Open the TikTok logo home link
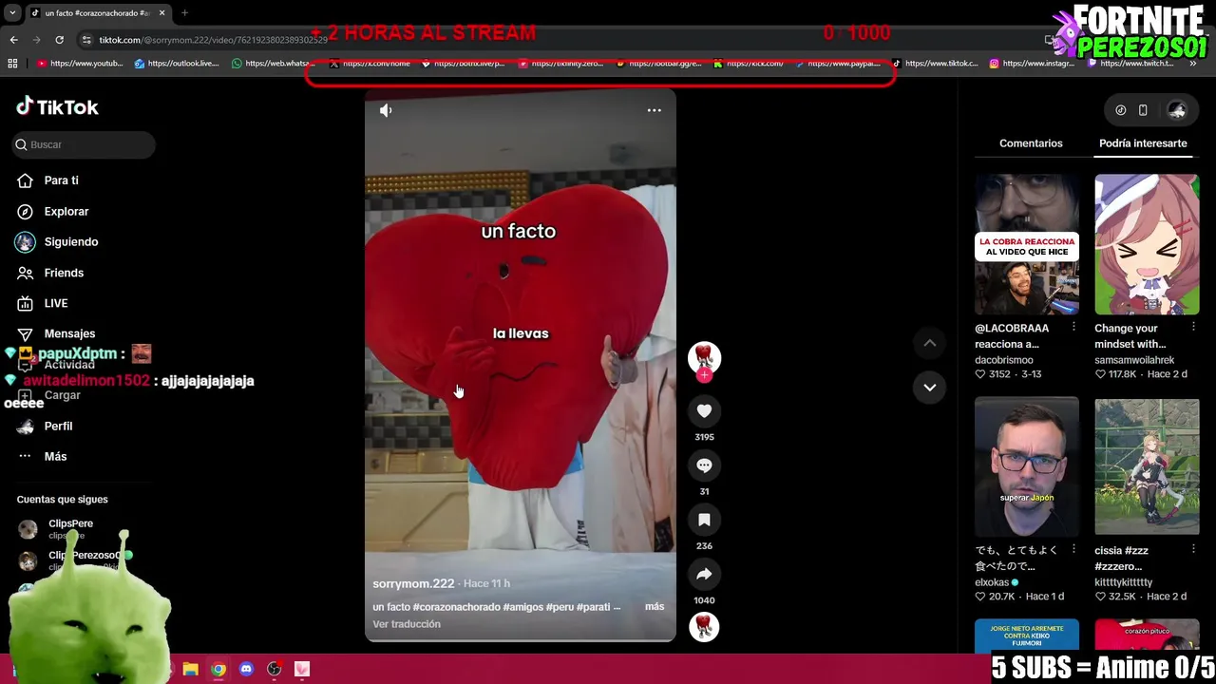The image size is (1216, 684). [x=58, y=106]
